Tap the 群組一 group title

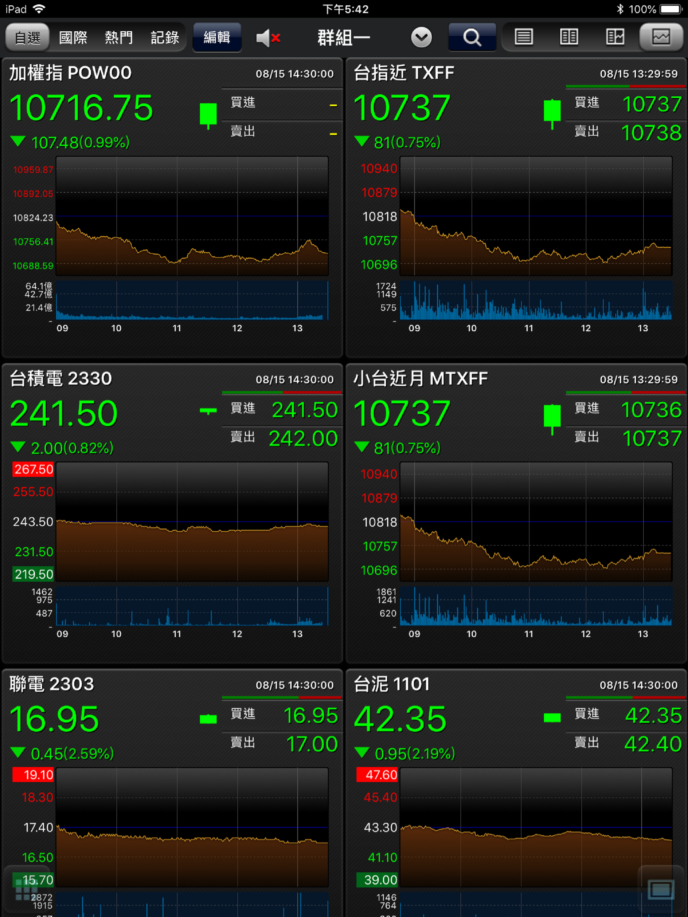point(344,38)
